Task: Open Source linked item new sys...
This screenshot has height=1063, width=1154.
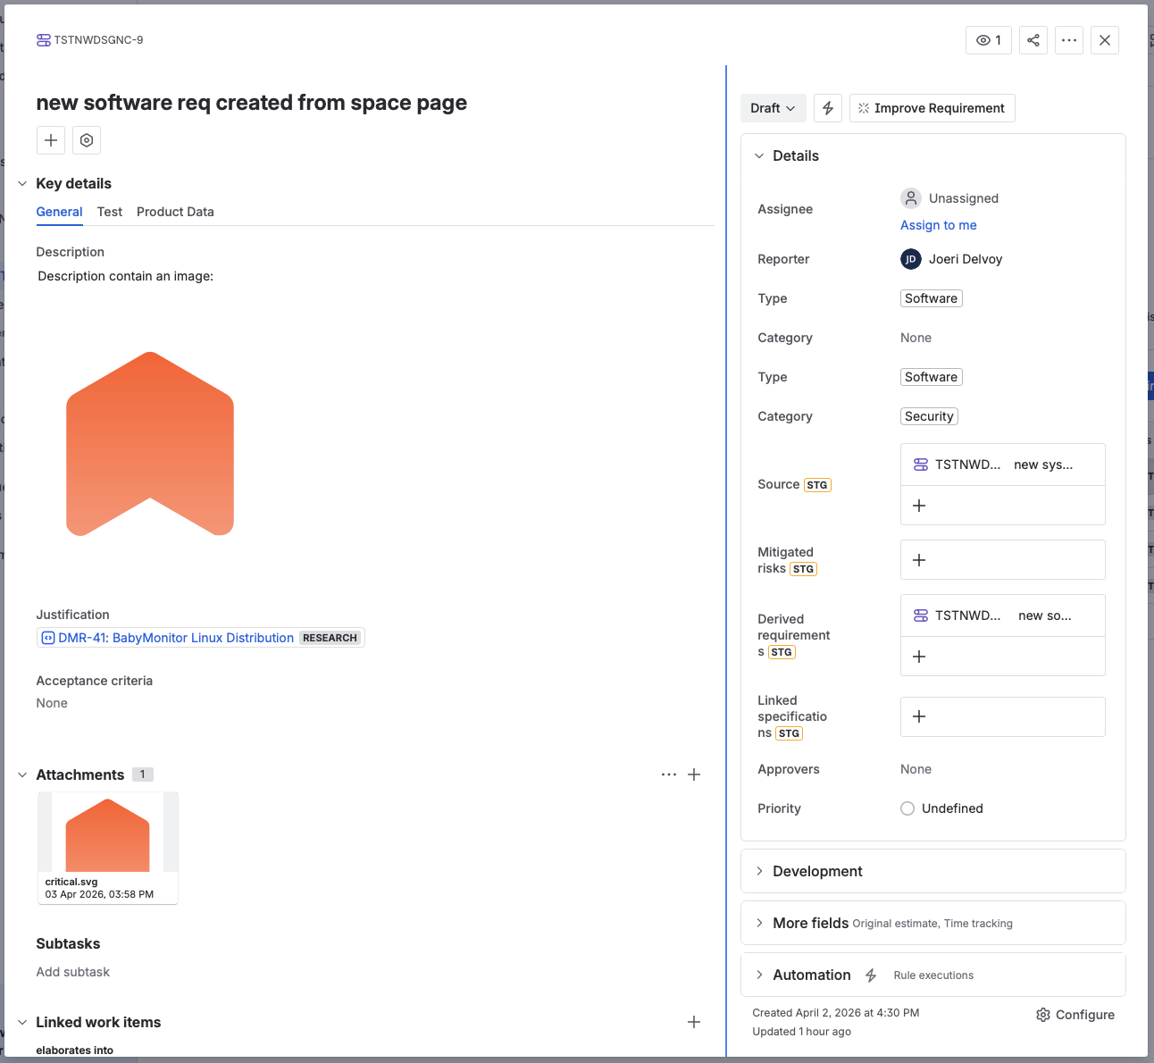Action: coord(1003,465)
